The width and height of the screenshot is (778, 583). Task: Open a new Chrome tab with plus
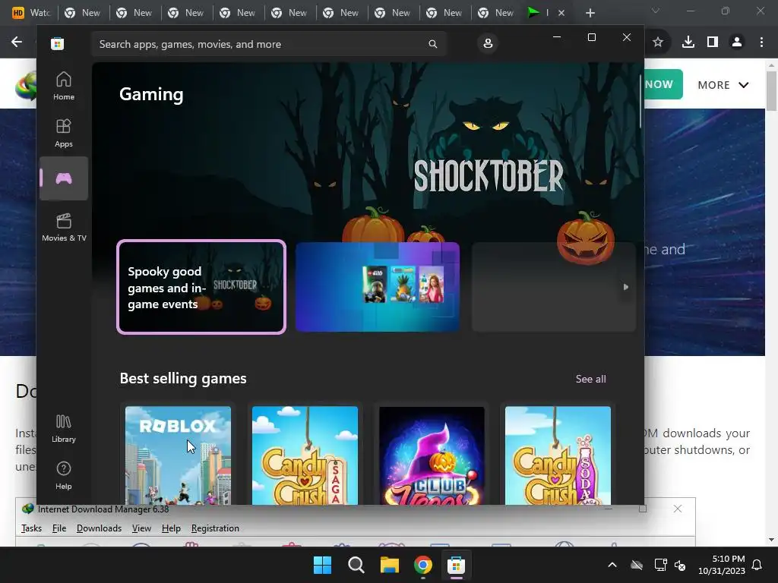590,13
